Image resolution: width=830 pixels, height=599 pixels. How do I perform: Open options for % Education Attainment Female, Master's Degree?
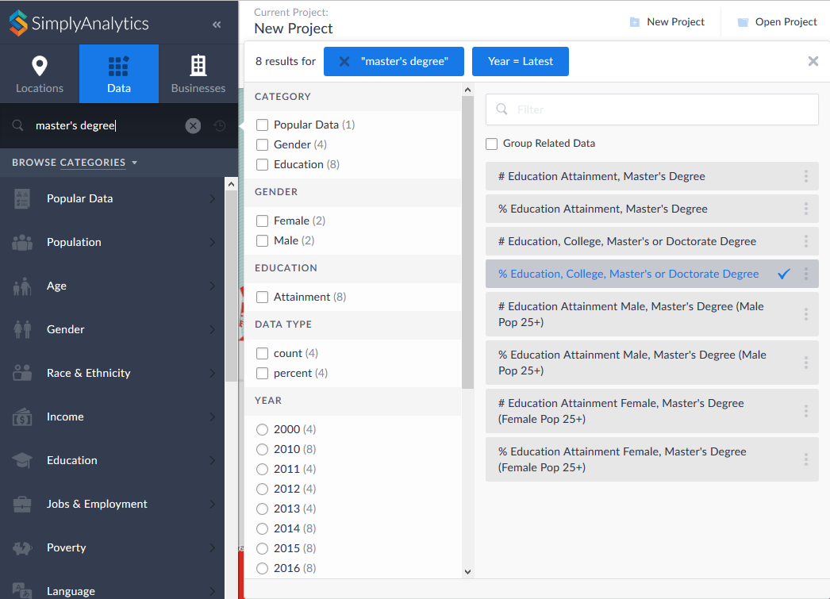(805, 459)
